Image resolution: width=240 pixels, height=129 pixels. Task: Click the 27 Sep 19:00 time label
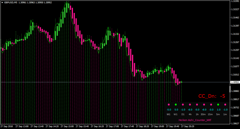click(x=157, y=126)
